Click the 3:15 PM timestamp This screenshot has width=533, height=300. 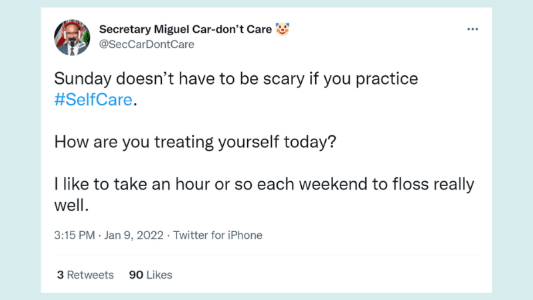(75, 235)
